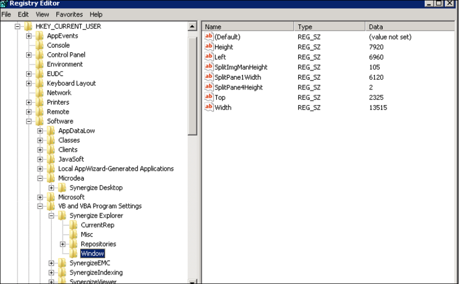The image size is (459, 284).
Task: Click the CurrentRep folder icon
Action: coord(73,225)
